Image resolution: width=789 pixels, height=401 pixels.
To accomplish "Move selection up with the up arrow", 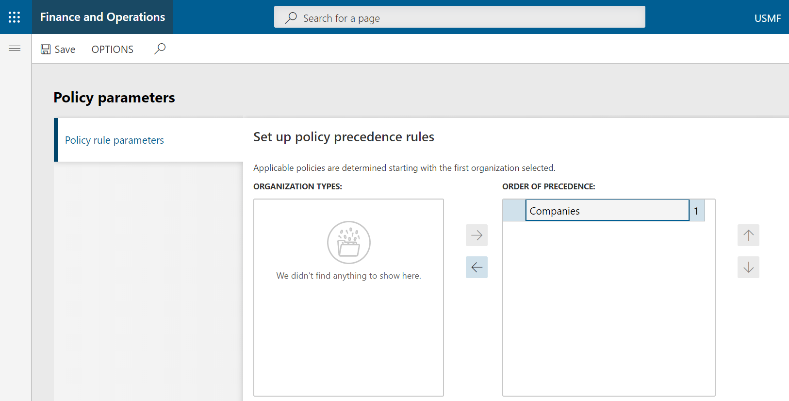I will coord(748,235).
